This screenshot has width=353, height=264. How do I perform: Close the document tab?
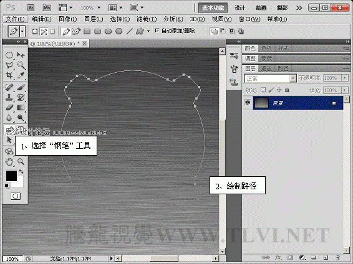[x=84, y=44]
